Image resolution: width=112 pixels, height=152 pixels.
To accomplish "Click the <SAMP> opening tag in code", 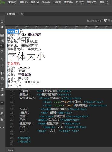I will point(43,120).
